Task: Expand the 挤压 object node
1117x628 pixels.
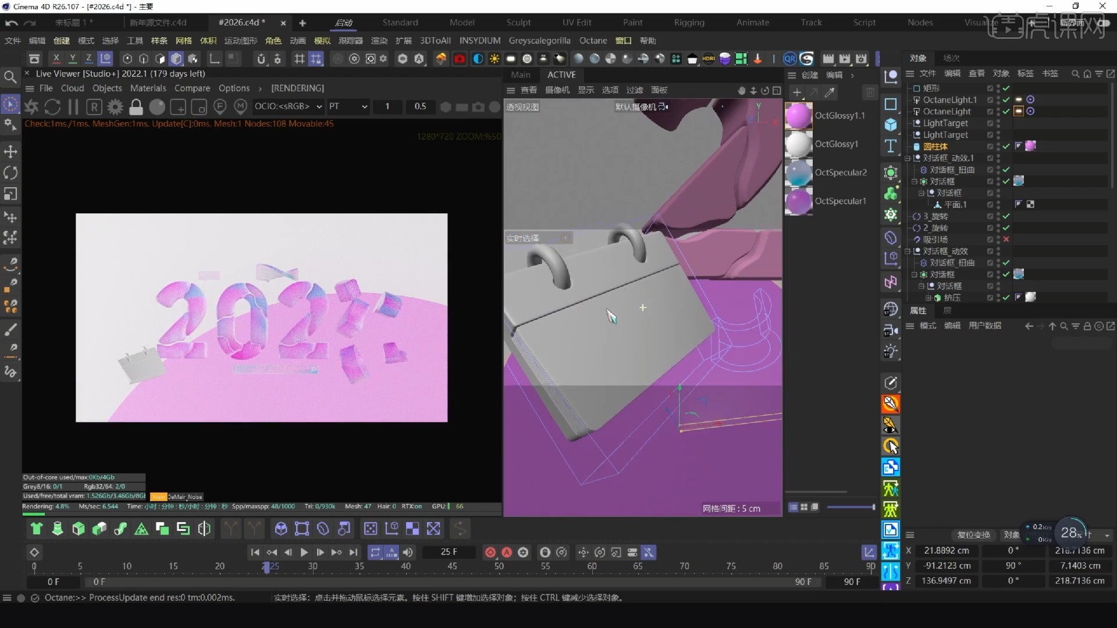Action: pyautogui.click(x=929, y=298)
